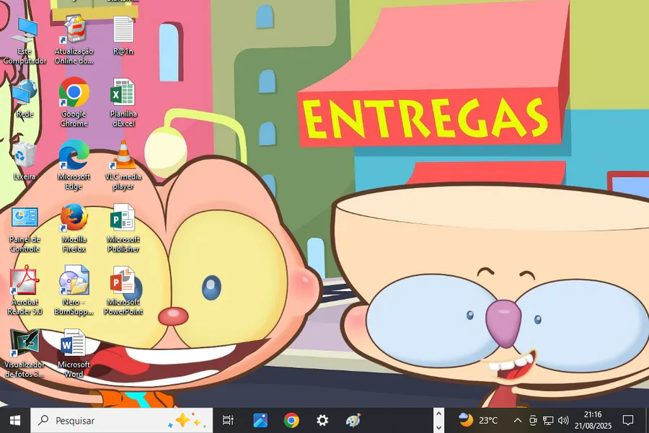Select Google Chrome desktop shortcut

[74, 102]
